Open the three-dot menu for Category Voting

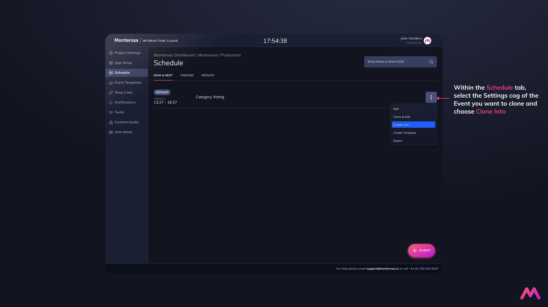pyautogui.click(x=431, y=97)
